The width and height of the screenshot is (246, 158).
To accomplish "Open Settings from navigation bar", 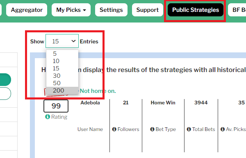I will [111, 10].
